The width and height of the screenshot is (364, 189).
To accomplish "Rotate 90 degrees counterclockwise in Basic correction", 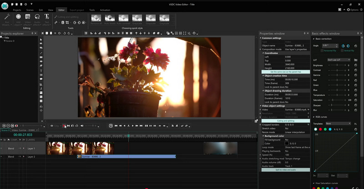I will point(344,46).
